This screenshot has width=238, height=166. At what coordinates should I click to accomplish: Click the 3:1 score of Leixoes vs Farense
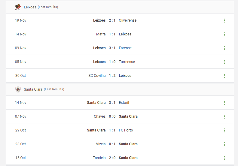point(112,48)
